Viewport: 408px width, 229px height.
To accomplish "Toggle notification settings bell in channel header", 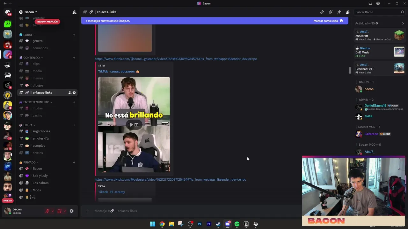I will [331, 12].
